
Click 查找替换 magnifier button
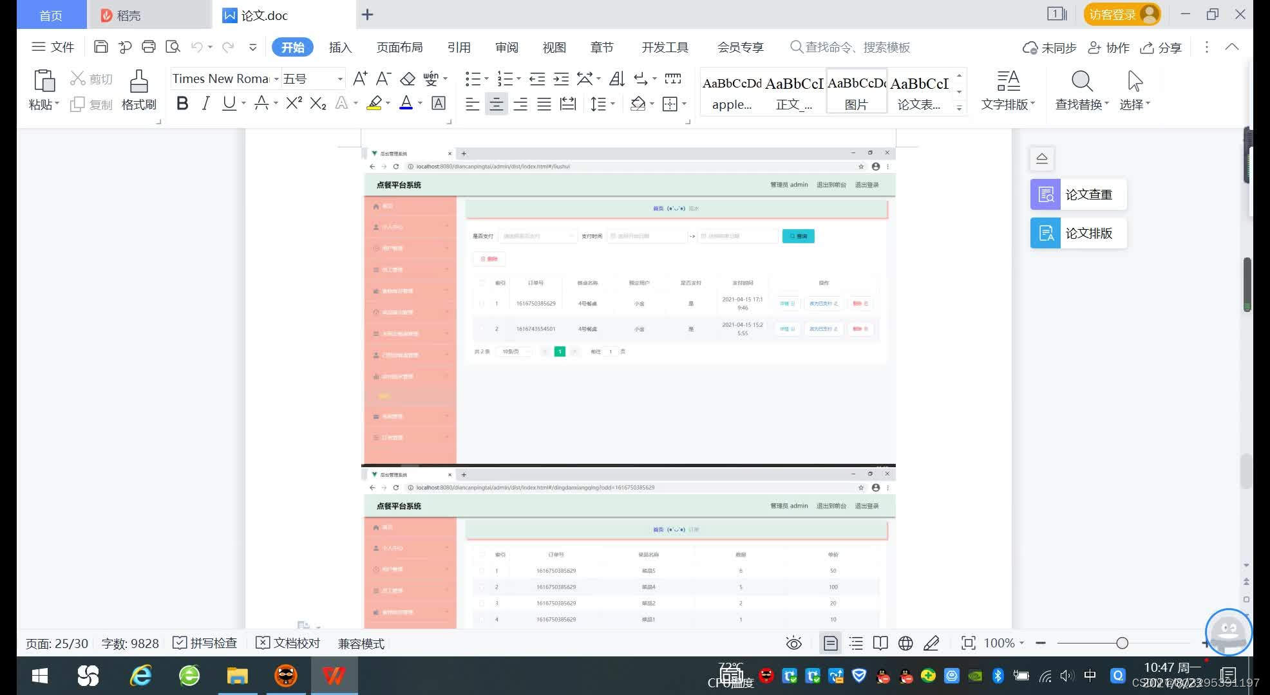[1082, 90]
